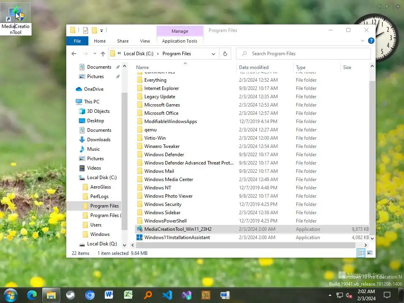Screen dimensions: 404x303
Task: Open Videos in navigation pane
Action: coord(94,168)
